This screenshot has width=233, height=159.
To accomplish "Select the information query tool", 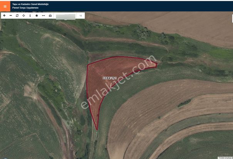I will click(30, 16).
